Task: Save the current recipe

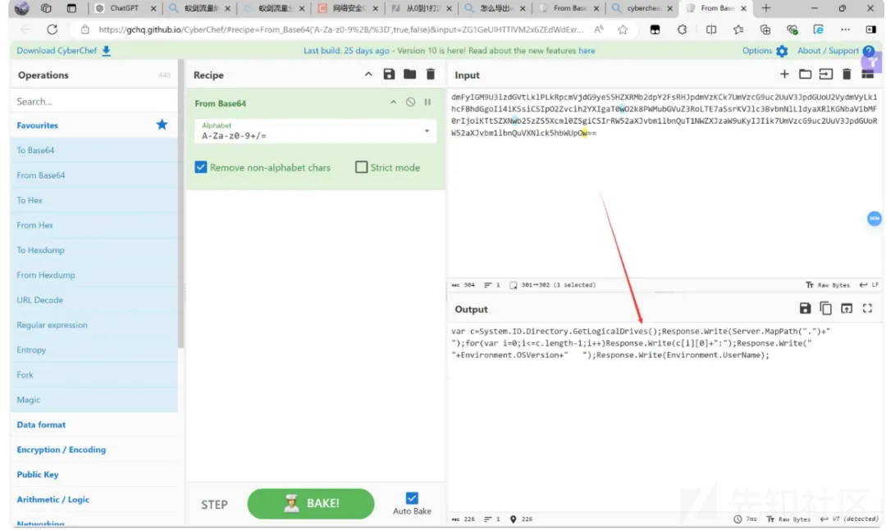Action: coord(389,74)
